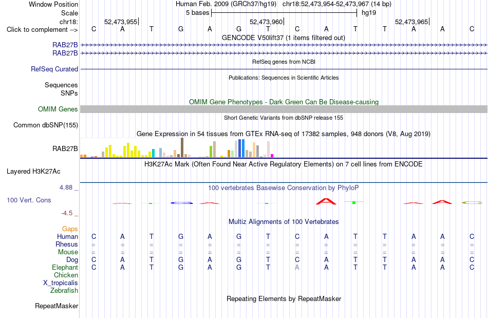Open the 'Layered H3K27Ac' track label
488x318 pixels.
(x=33, y=172)
